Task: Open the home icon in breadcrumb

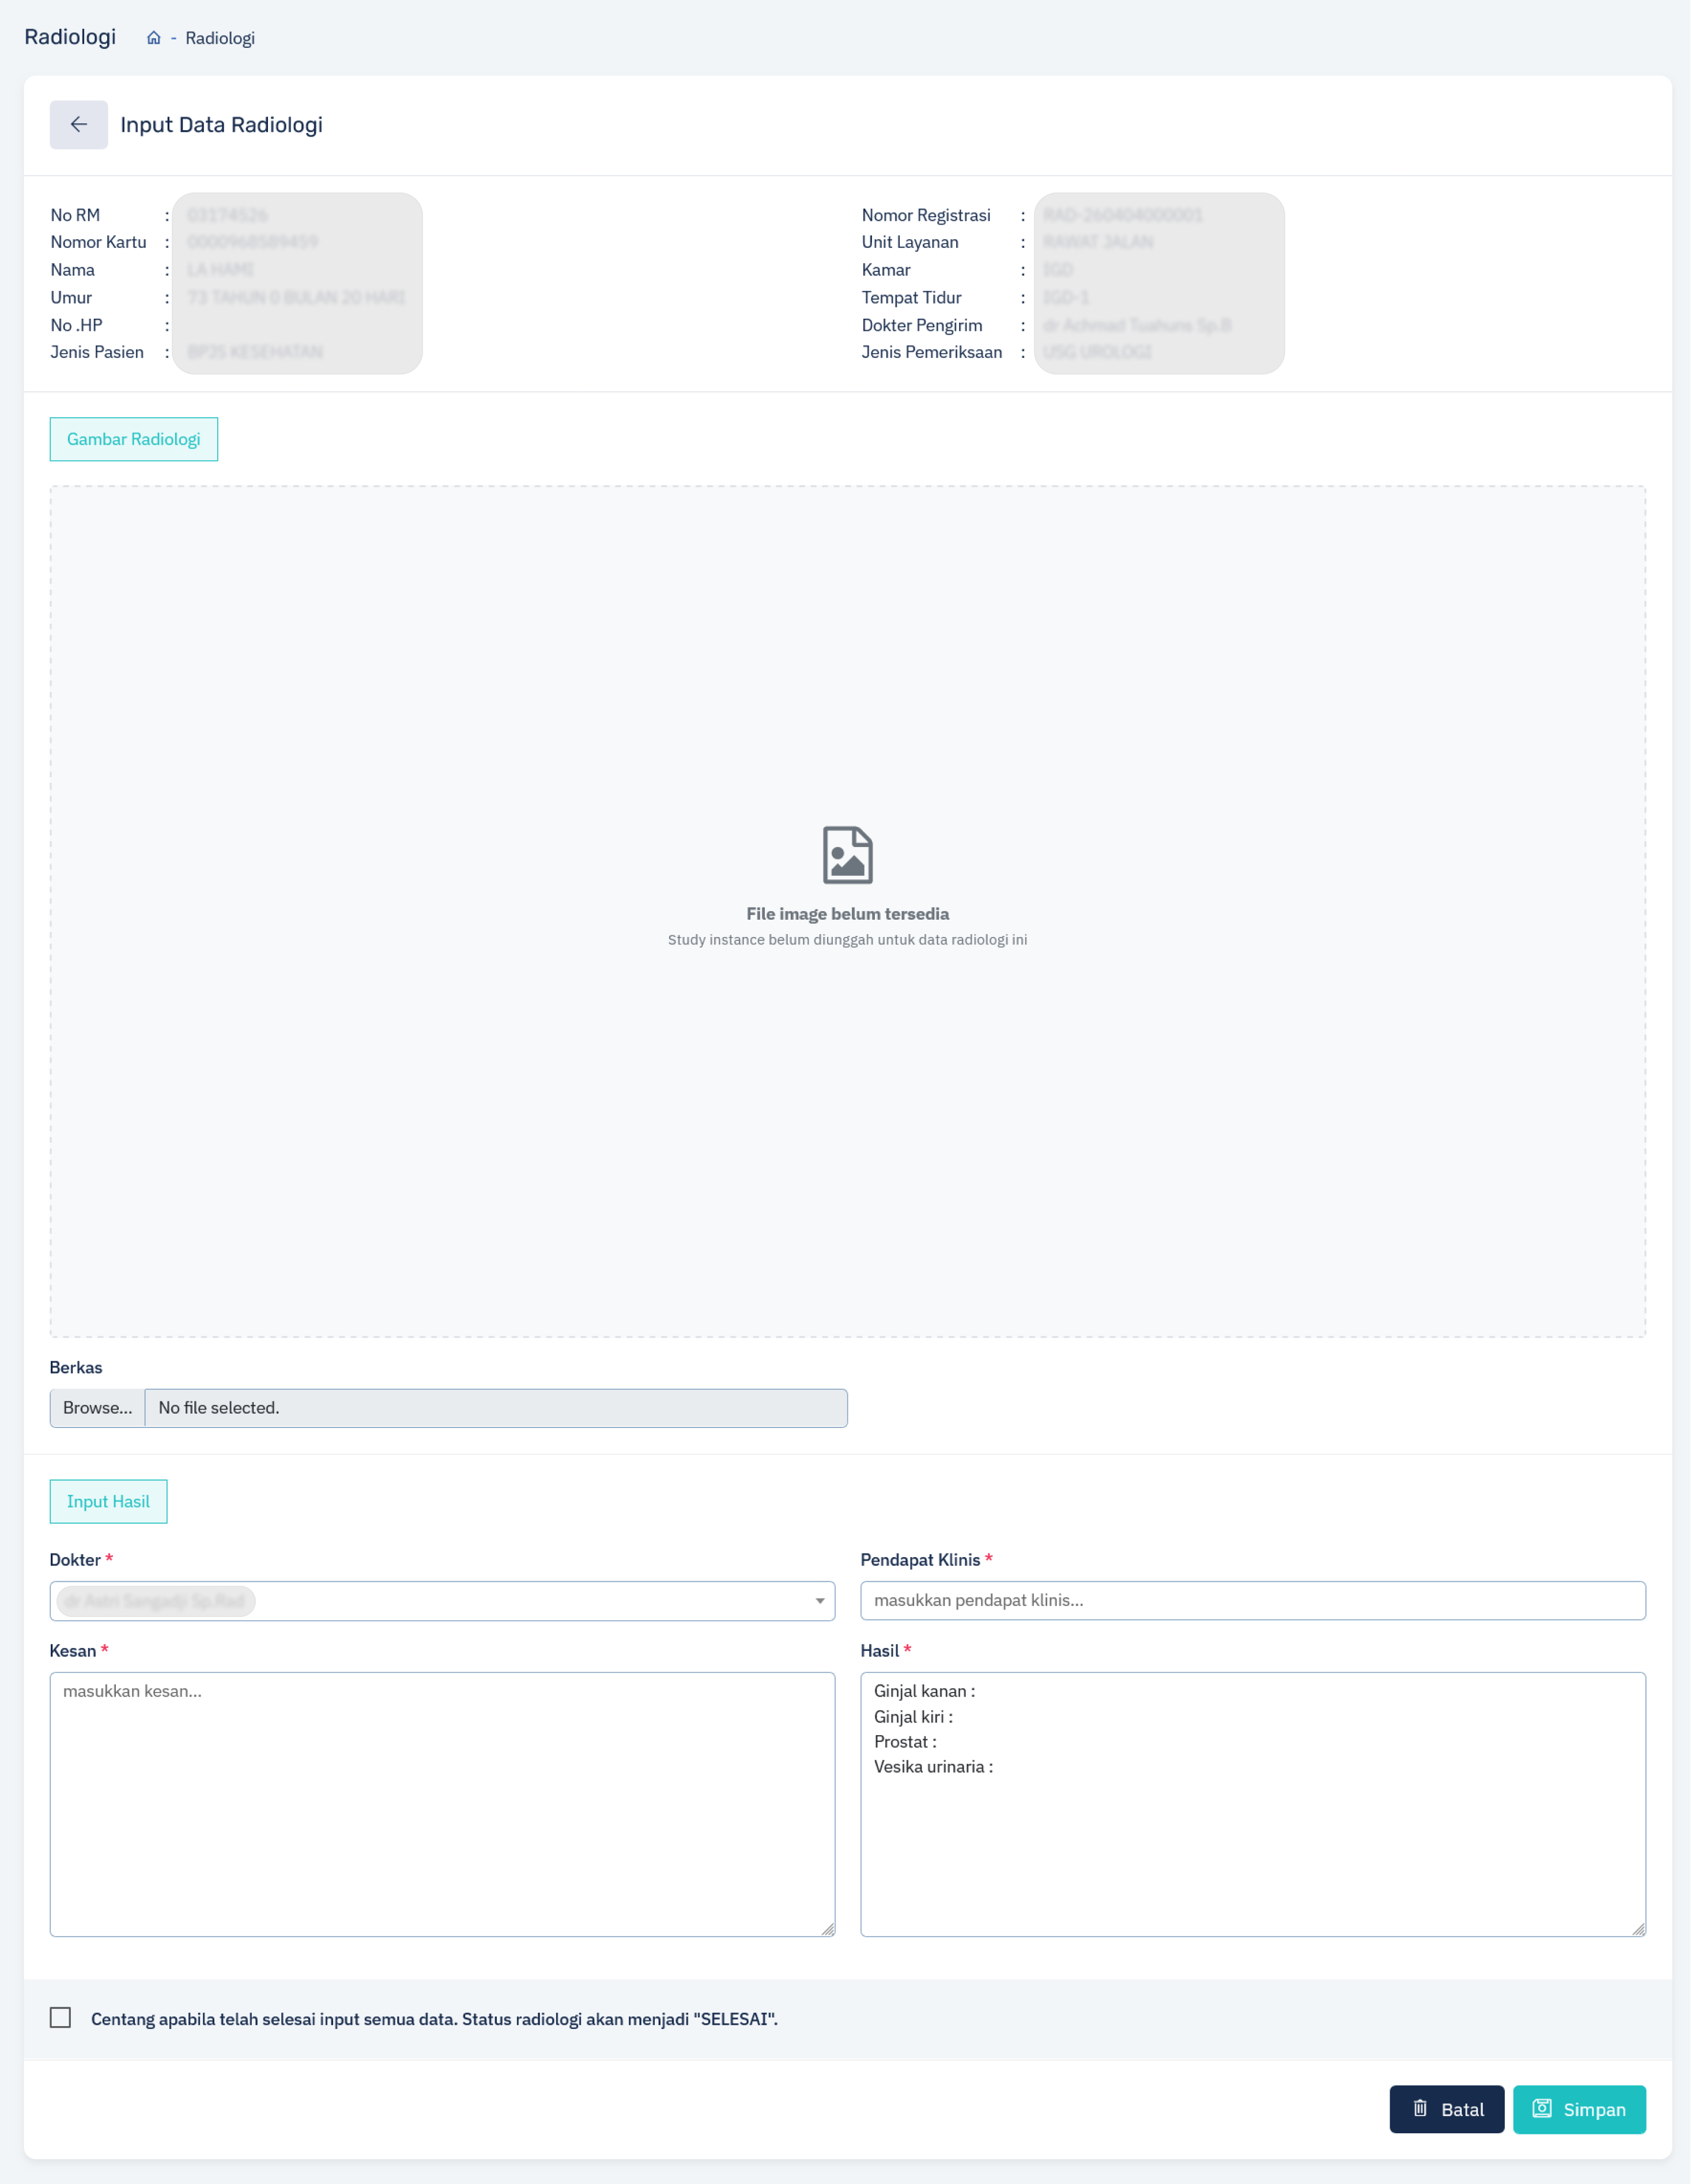Action: coord(154,38)
